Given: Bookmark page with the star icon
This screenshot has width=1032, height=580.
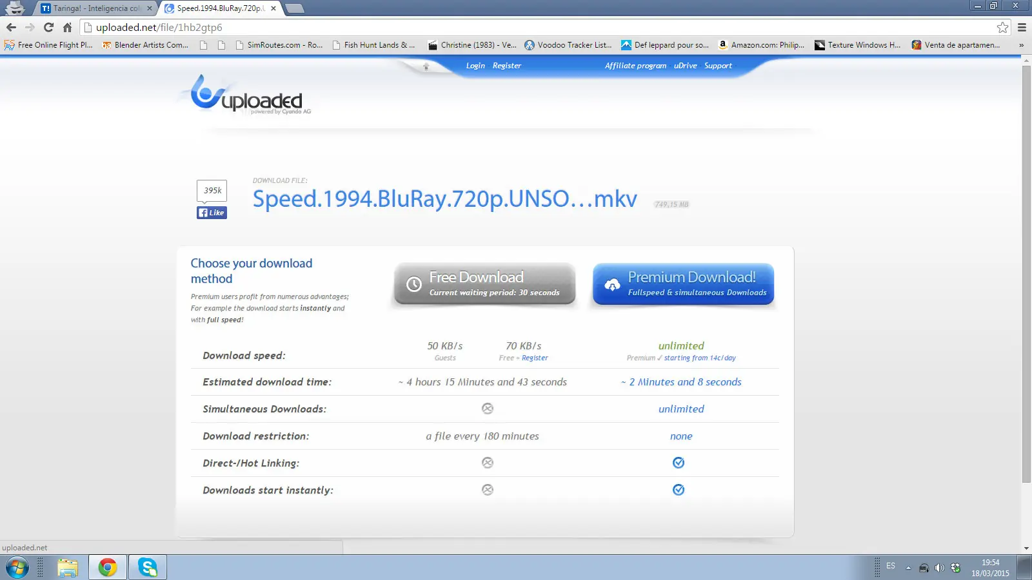Looking at the screenshot, I should pos(1002,27).
